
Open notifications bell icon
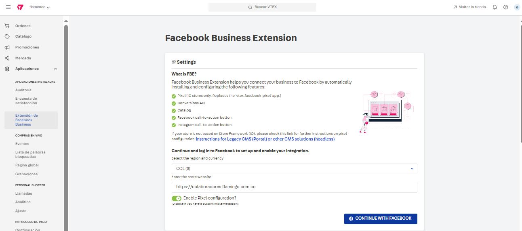click(495, 7)
